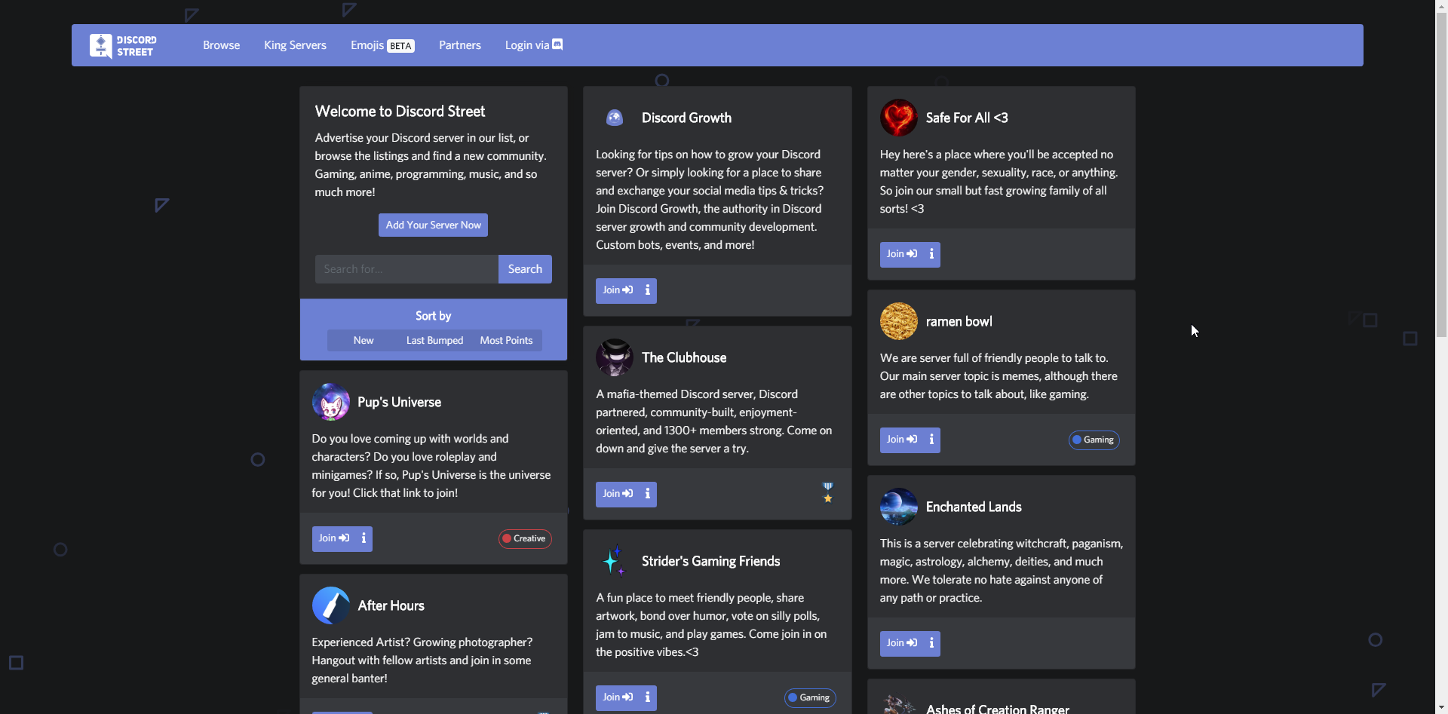Click the Discord Street logo icon

click(102, 45)
